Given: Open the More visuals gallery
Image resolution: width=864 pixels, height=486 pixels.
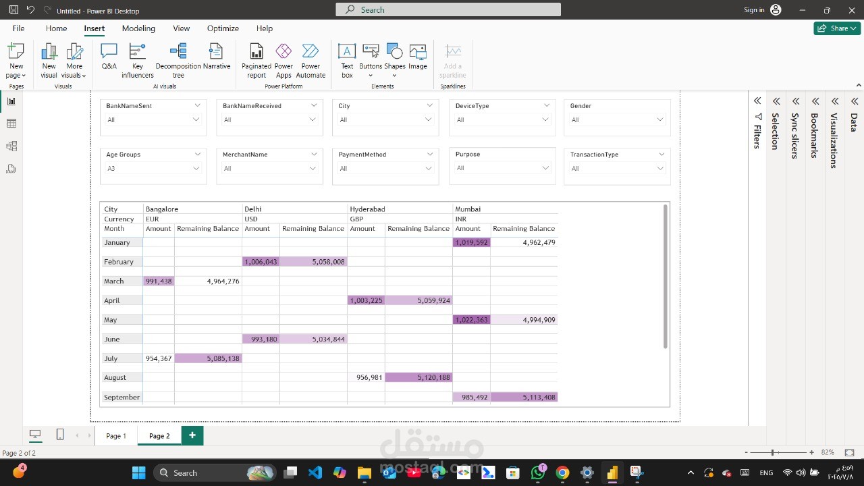Looking at the screenshot, I should 74,61.
